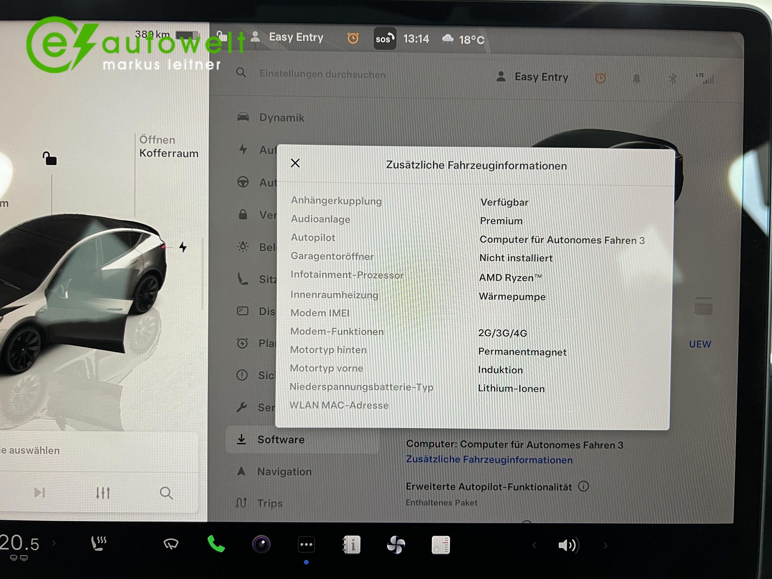Tap the weather 18°C indicator
The image size is (772, 579).
tap(463, 39)
